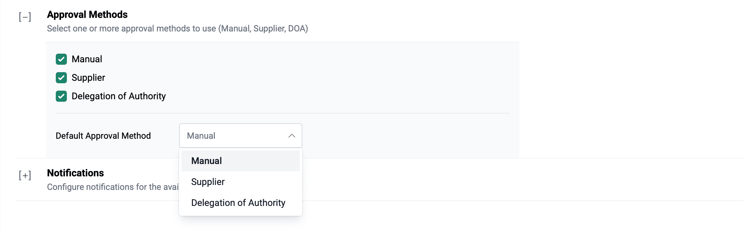The width and height of the screenshot is (743, 234).
Task: Click the green checkmark icon beside Manual
Action: [x=61, y=59]
